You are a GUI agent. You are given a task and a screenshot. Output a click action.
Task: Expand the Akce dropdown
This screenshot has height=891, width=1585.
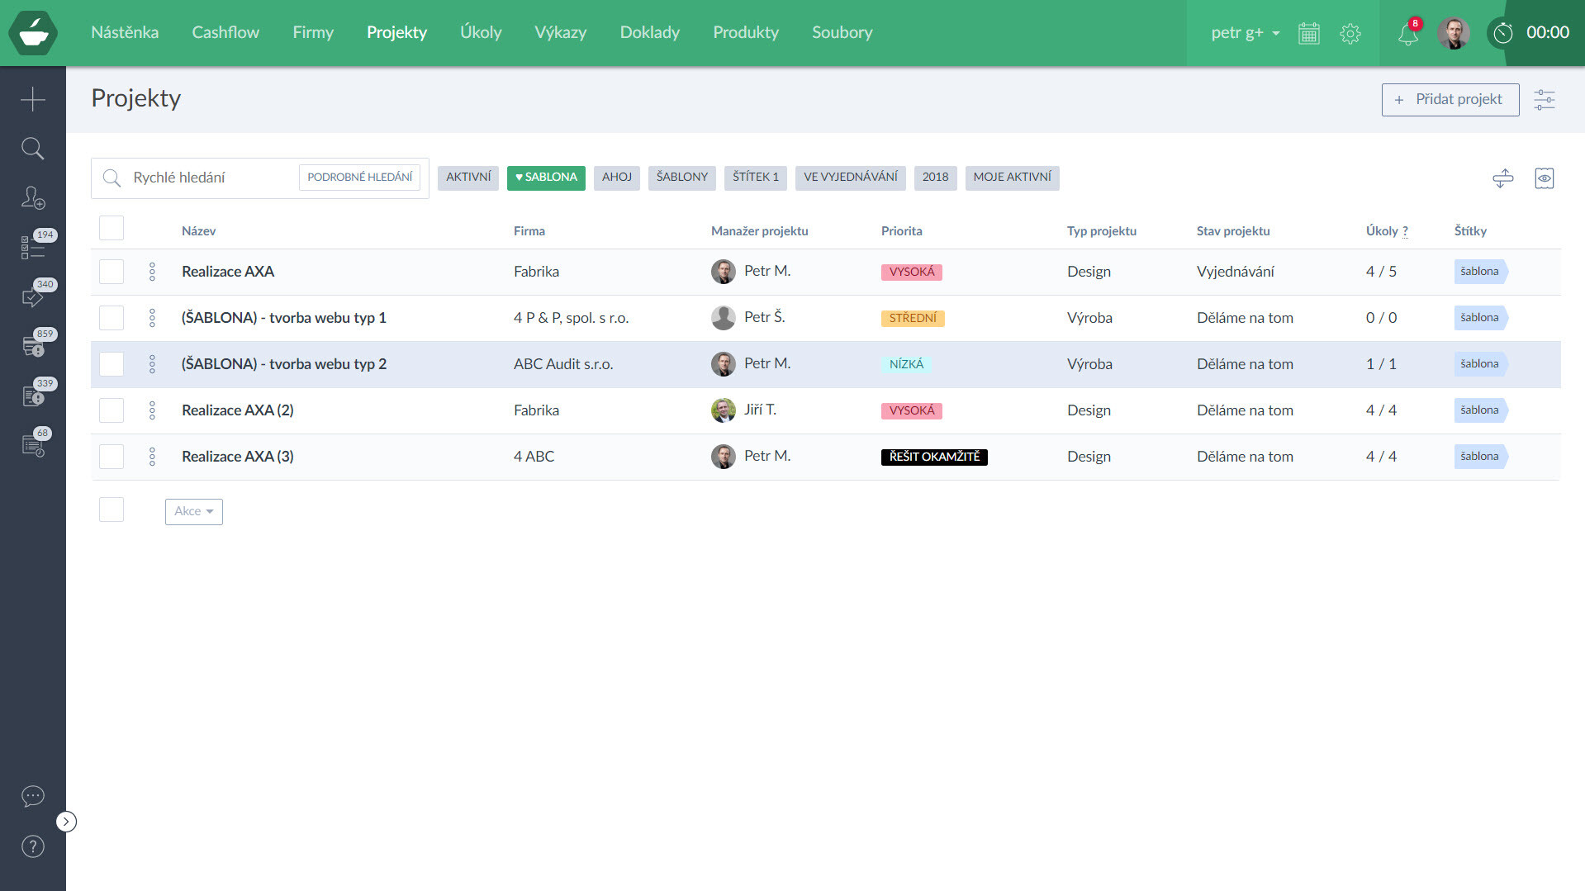coord(193,511)
